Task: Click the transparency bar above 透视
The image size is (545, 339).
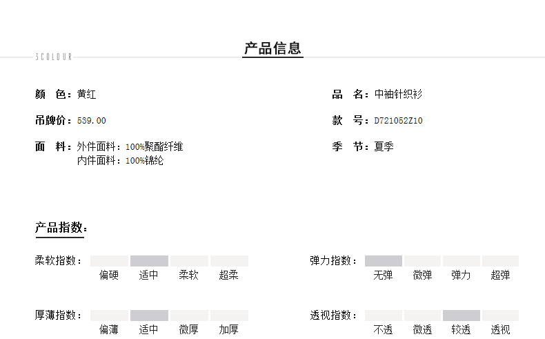Action: 500,316
